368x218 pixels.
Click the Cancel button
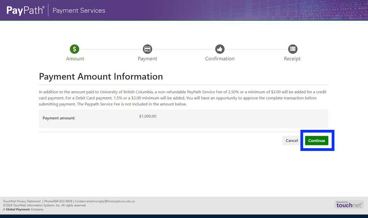[291, 140]
